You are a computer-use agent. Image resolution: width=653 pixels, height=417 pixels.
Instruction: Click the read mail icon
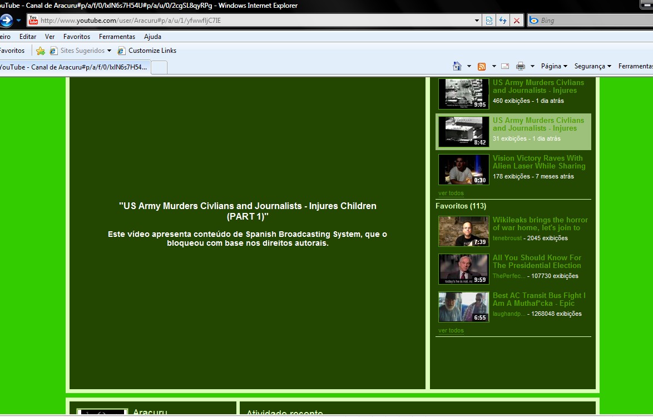505,66
